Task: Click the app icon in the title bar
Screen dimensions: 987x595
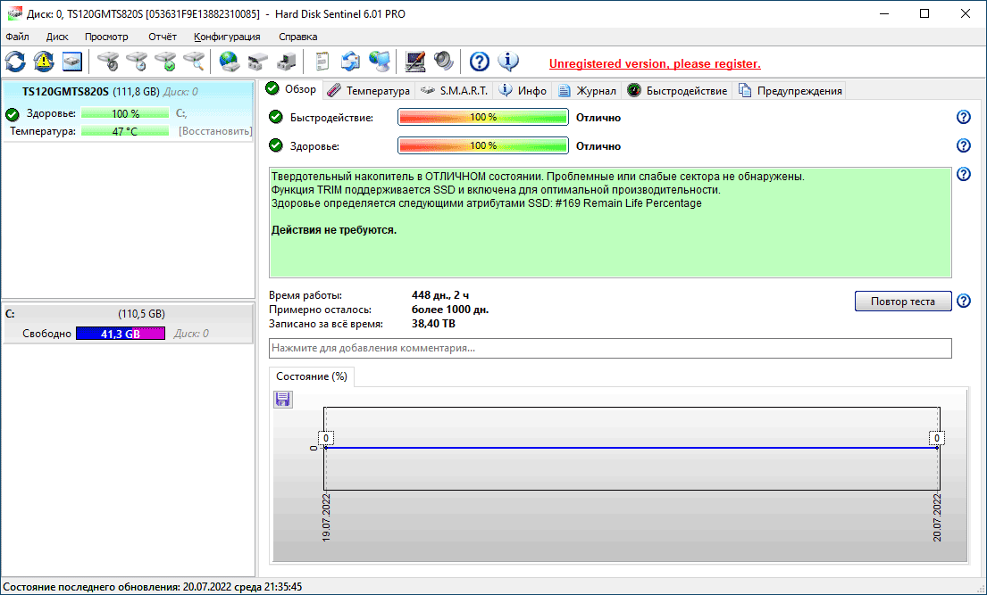Action: tap(14, 14)
